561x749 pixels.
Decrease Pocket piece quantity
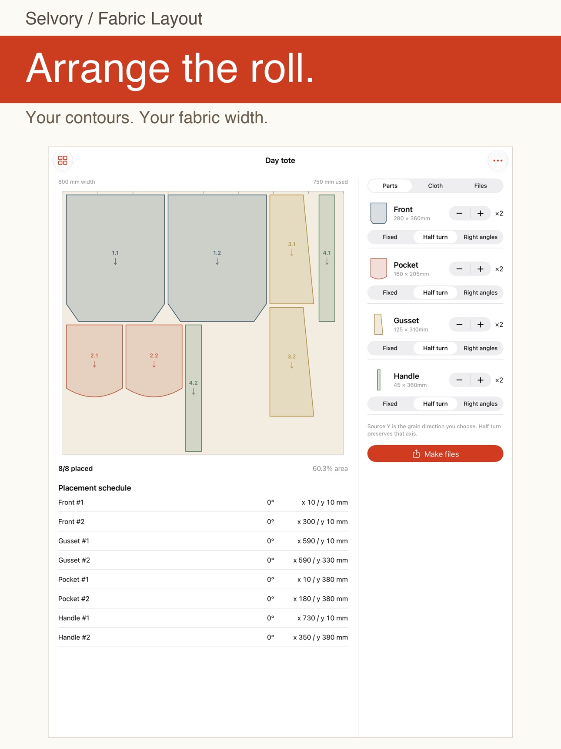(x=459, y=269)
